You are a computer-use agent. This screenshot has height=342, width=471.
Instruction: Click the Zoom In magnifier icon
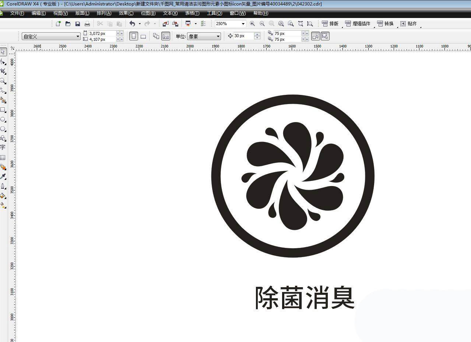(x=252, y=24)
